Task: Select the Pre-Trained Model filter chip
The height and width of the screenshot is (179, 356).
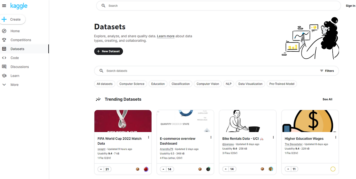Action: tap(282, 84)
